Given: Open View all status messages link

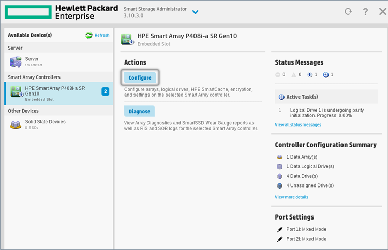Looking at the screenshot, I should click(298, 125).
